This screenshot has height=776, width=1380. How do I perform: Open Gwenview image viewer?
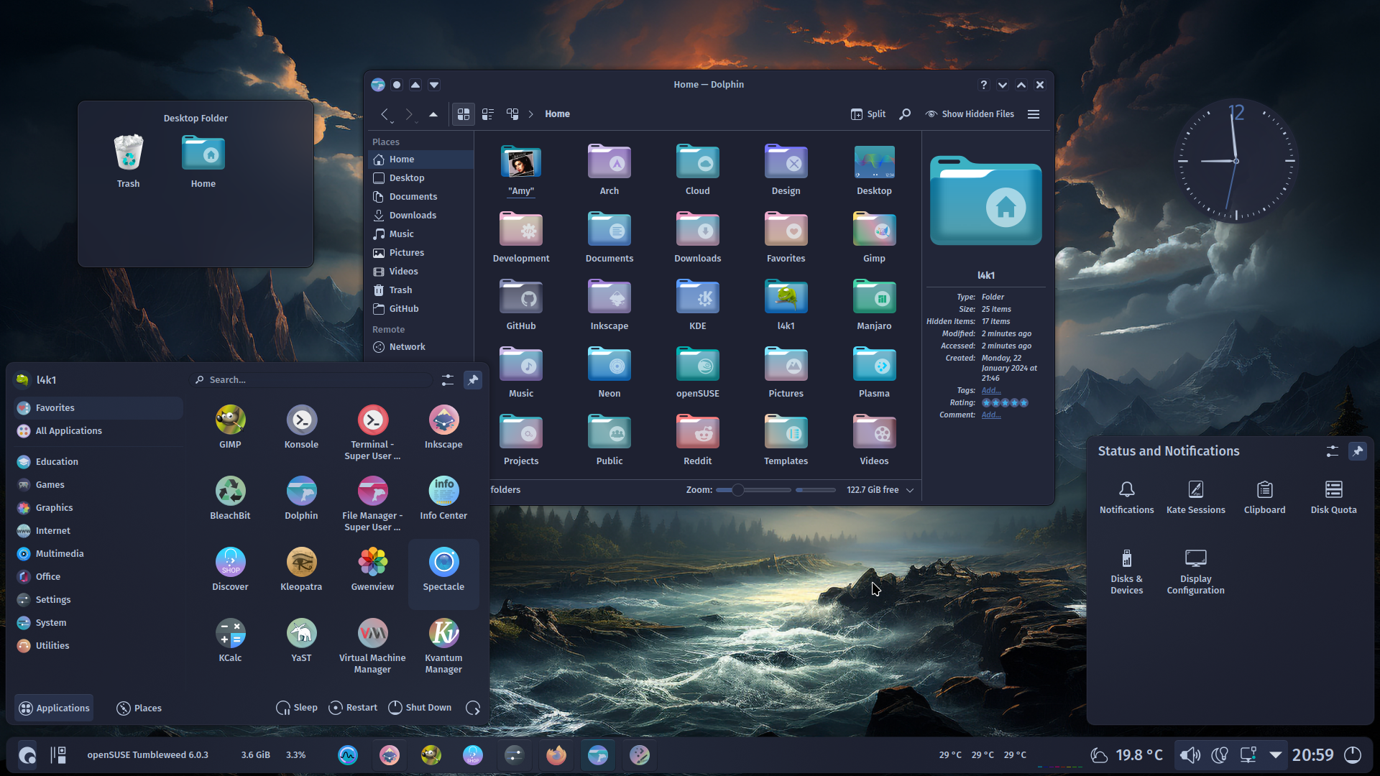(x=372, y=569)
